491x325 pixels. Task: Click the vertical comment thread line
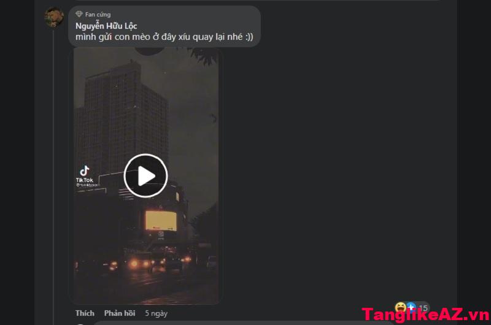[x=53, y=175]
